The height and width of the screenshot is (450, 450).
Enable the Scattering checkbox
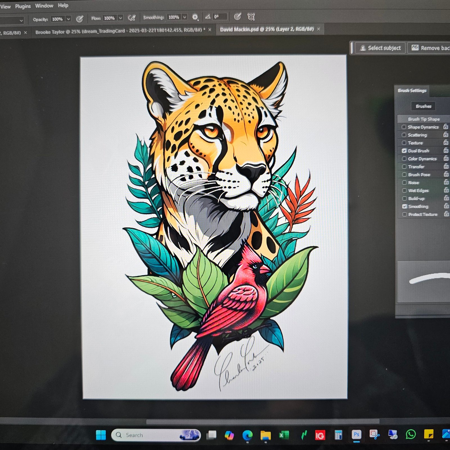point(404,135)
